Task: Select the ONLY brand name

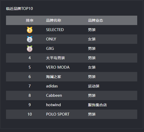Action: (51, 39)
